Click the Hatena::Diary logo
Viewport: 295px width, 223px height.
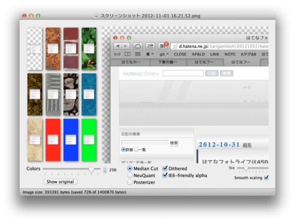[x=141, y=74]
